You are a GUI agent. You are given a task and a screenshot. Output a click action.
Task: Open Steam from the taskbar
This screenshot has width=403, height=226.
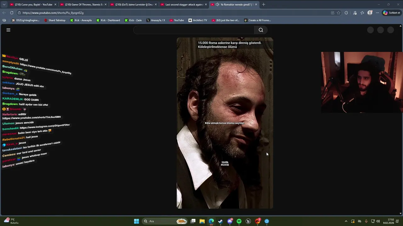[220, 221]
